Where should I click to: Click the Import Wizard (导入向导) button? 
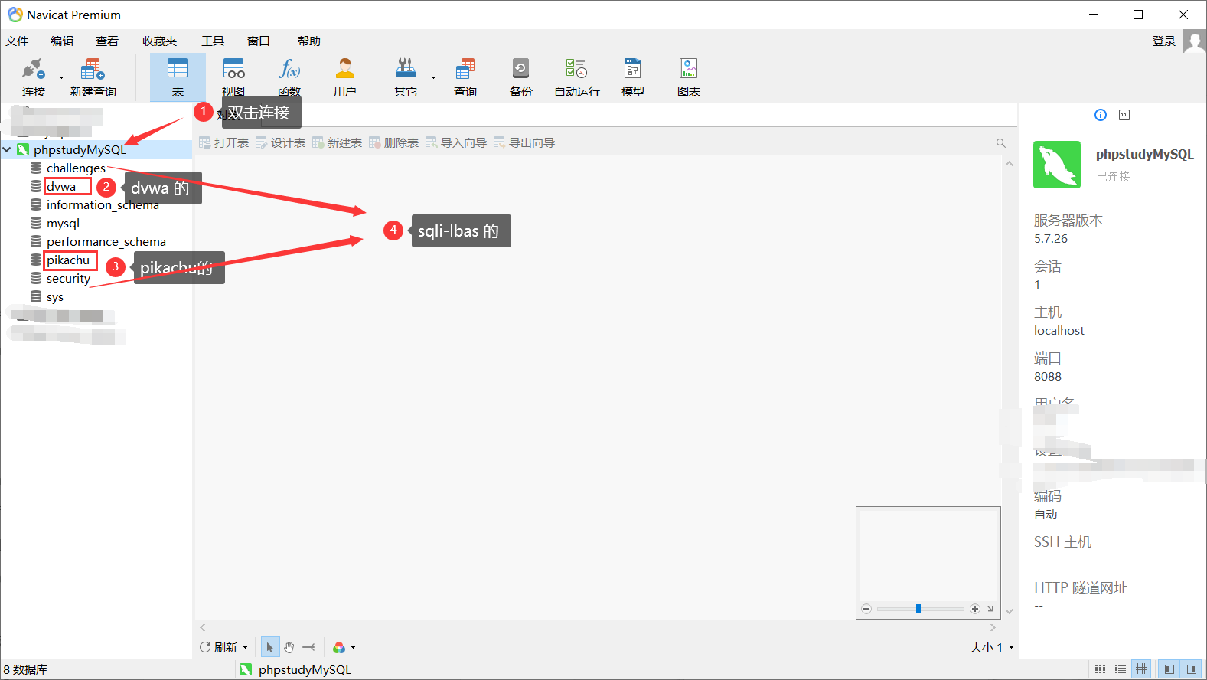point(456,142)
